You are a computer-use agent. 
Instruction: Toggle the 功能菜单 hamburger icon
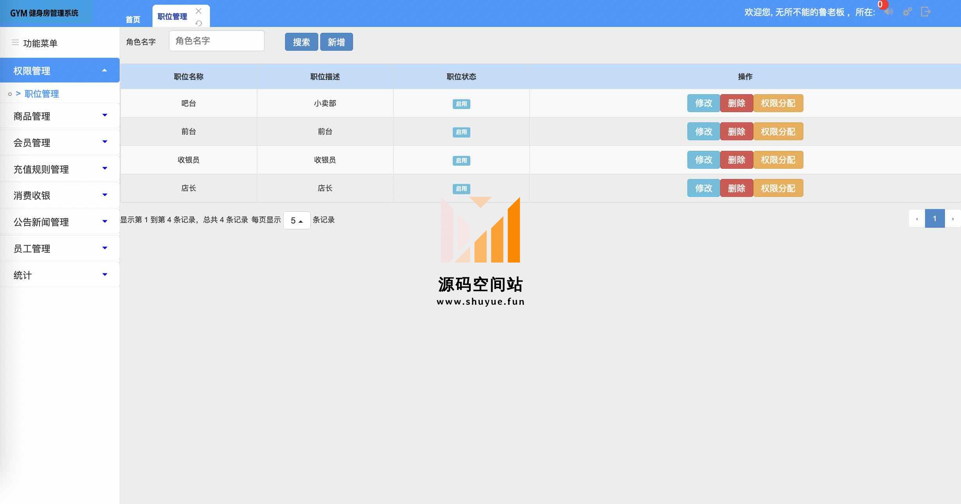coord(15,43)
